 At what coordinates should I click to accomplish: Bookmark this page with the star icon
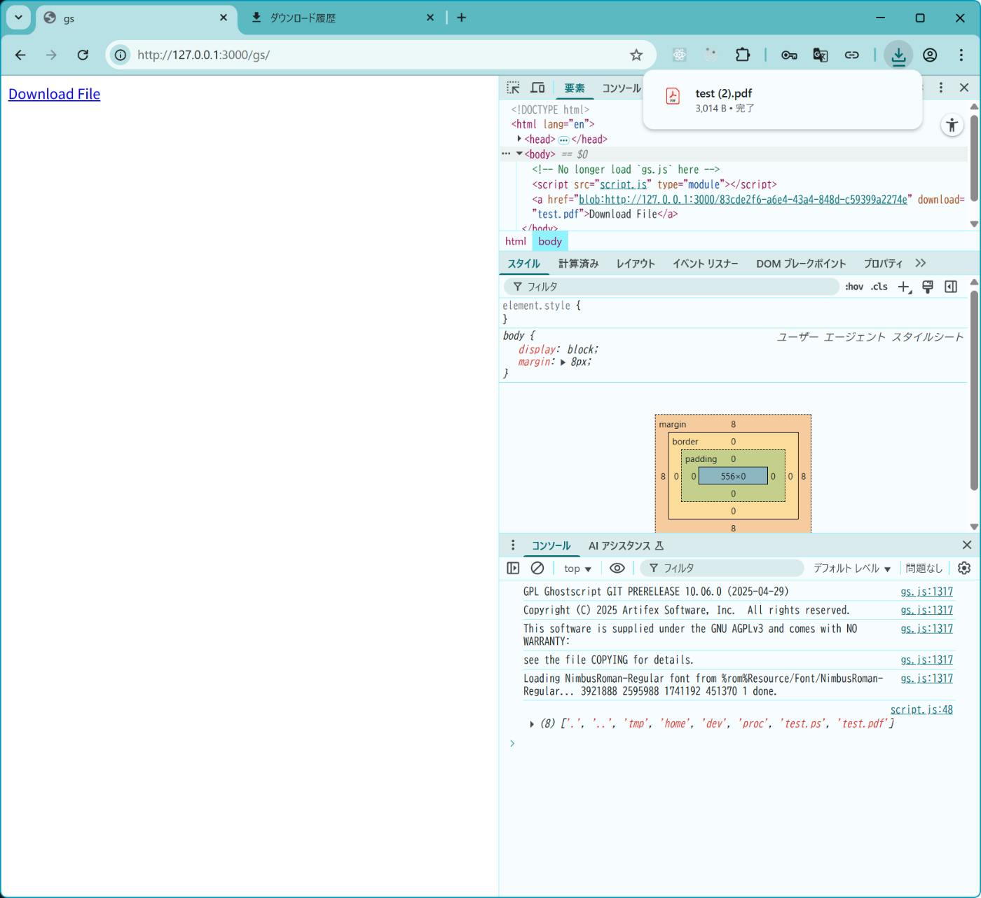(x=636, y=55)
